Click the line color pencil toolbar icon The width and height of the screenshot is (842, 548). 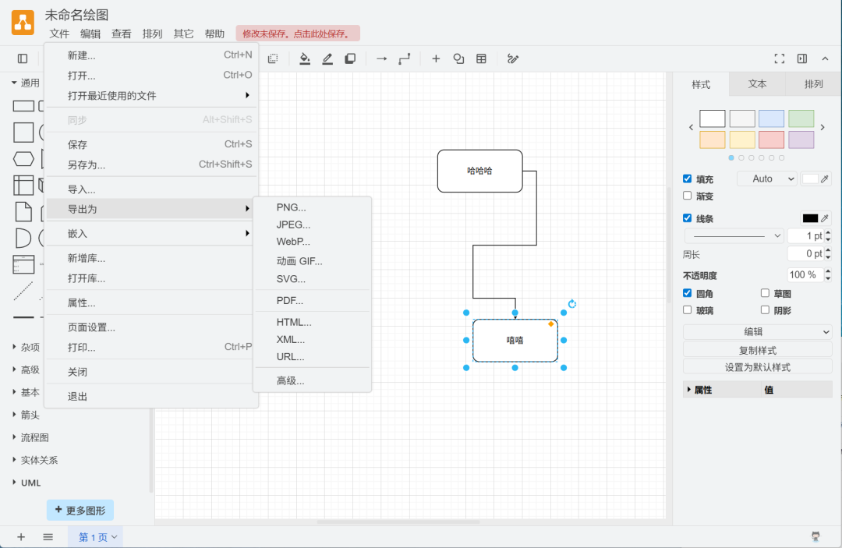(x=327, y=58)
